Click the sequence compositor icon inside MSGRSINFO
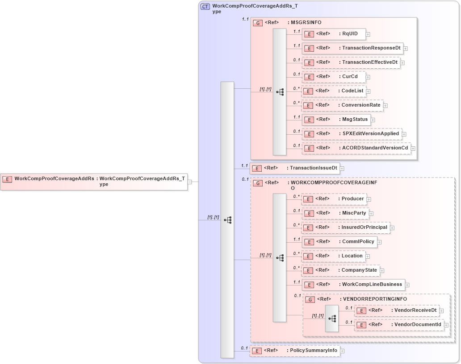The image size is (461, 364). click(280, 91)
